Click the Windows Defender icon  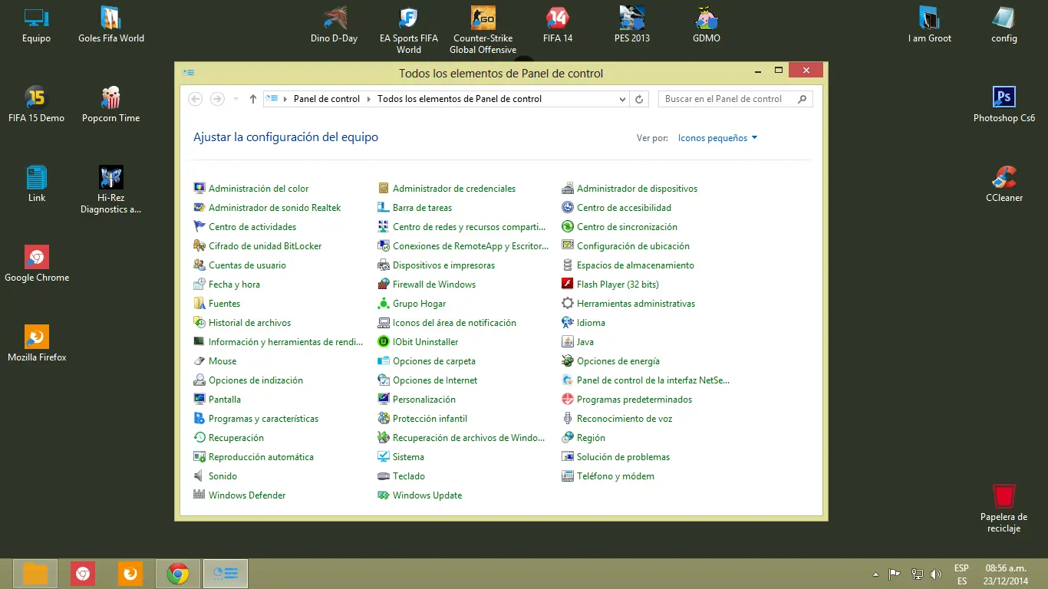pos(199,495)
